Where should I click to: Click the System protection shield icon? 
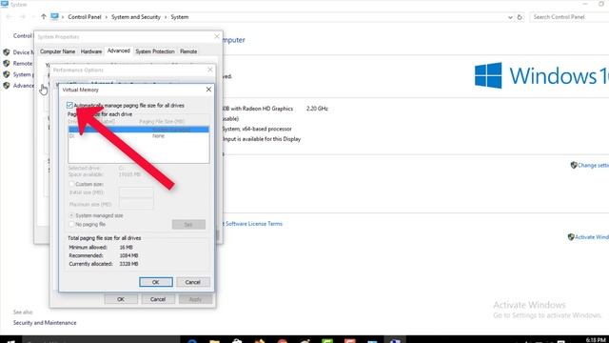click(7, 74)
